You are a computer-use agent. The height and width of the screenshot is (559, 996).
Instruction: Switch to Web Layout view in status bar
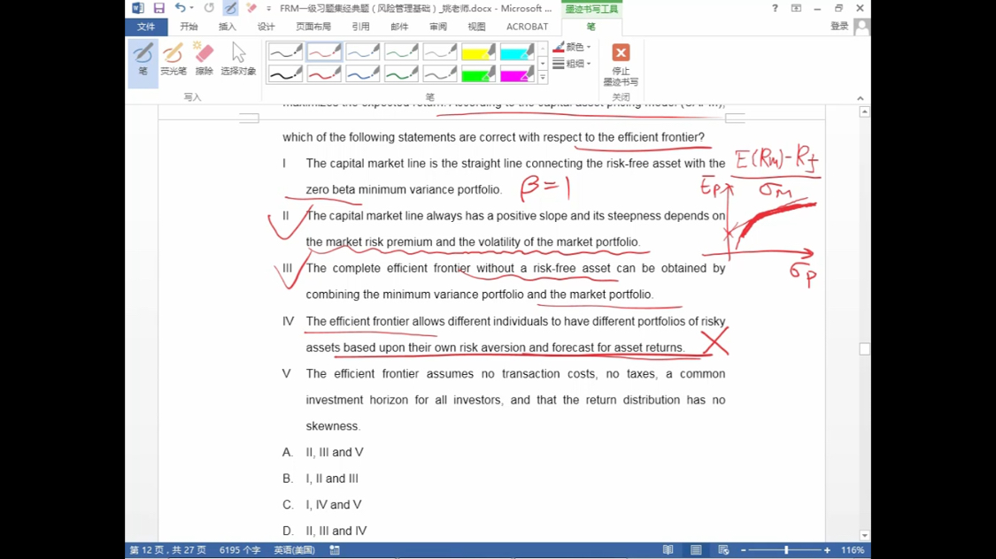tap(723, 550)
